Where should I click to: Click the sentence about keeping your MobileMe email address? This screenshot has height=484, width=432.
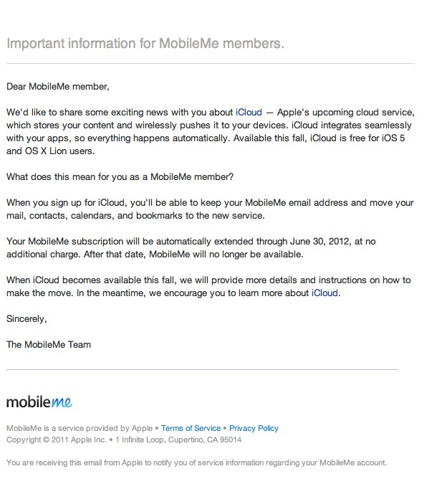coord(210,209)
